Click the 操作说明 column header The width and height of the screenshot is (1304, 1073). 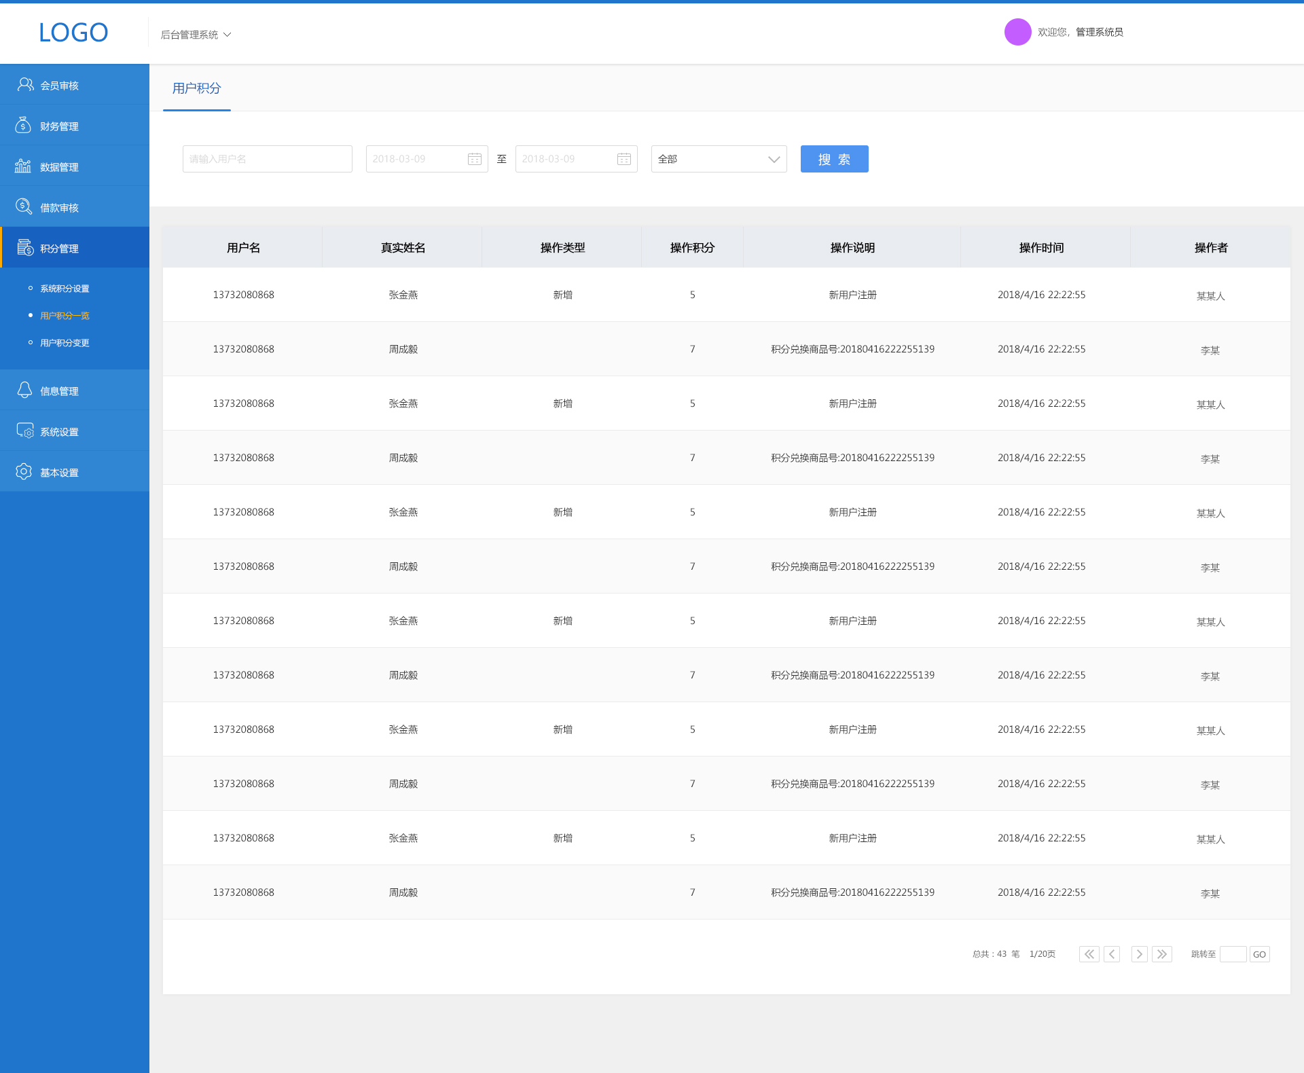coord(852,247)
